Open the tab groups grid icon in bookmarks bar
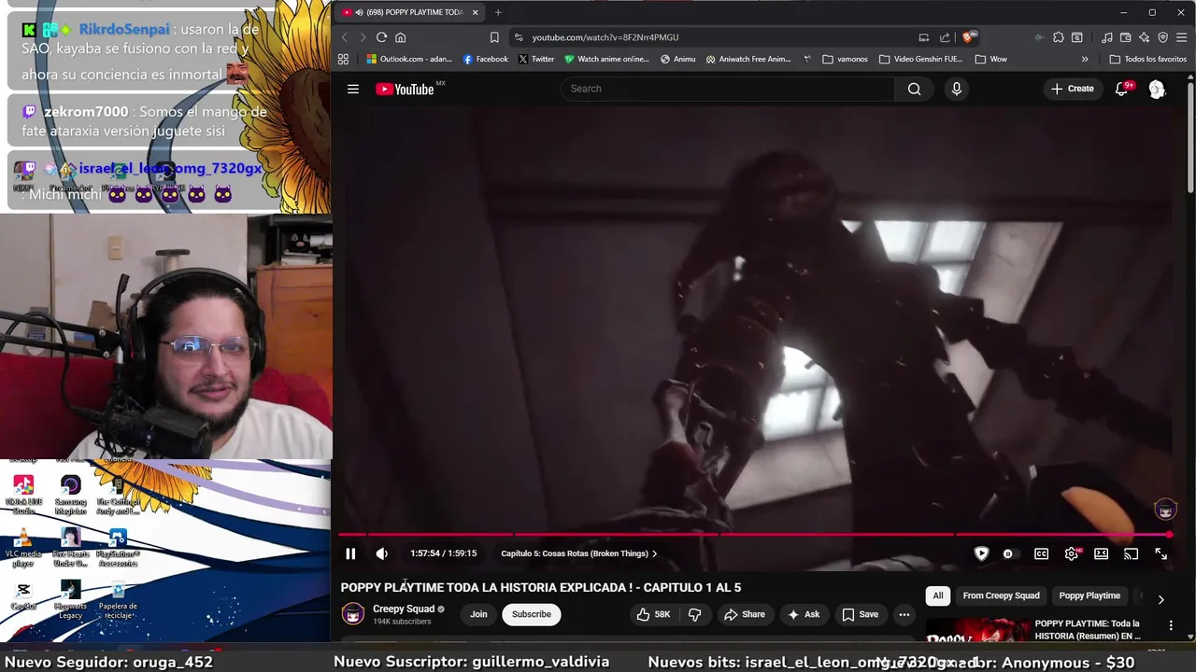Image resolution: width=1196 pixels, height=672 pixels. [343, 59]
